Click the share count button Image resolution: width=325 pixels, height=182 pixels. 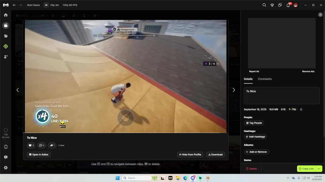52,145
